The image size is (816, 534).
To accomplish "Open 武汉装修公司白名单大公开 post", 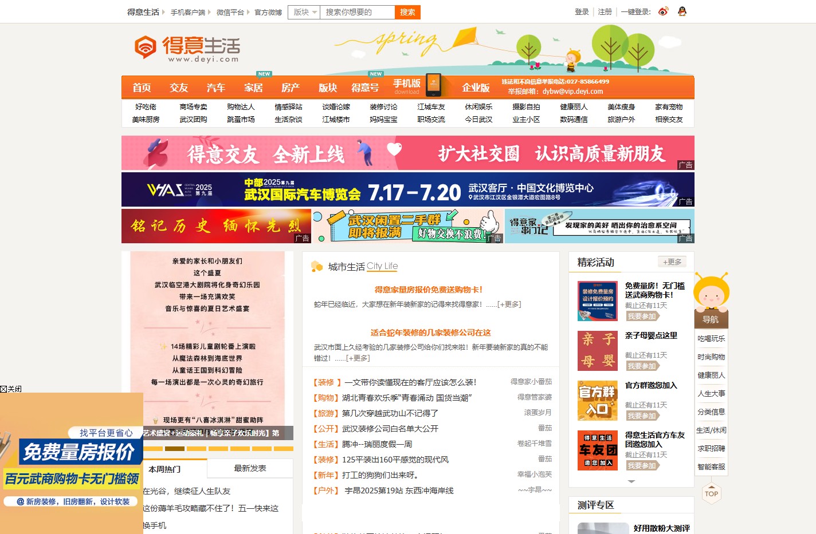I will [x=390, y=429].
